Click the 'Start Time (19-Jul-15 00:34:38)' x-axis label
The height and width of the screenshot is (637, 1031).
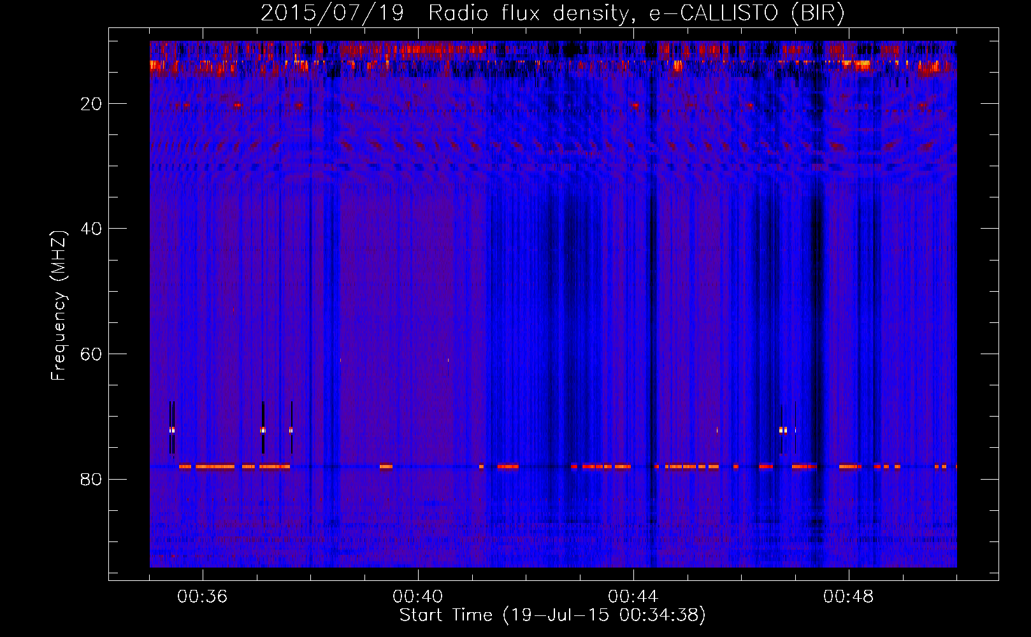[x=552, y=615]
